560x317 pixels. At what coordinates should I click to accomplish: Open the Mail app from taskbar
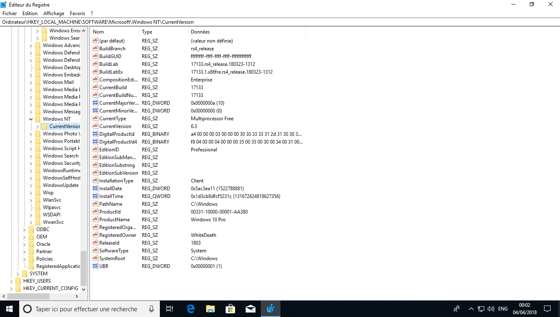tap(251, 309)
